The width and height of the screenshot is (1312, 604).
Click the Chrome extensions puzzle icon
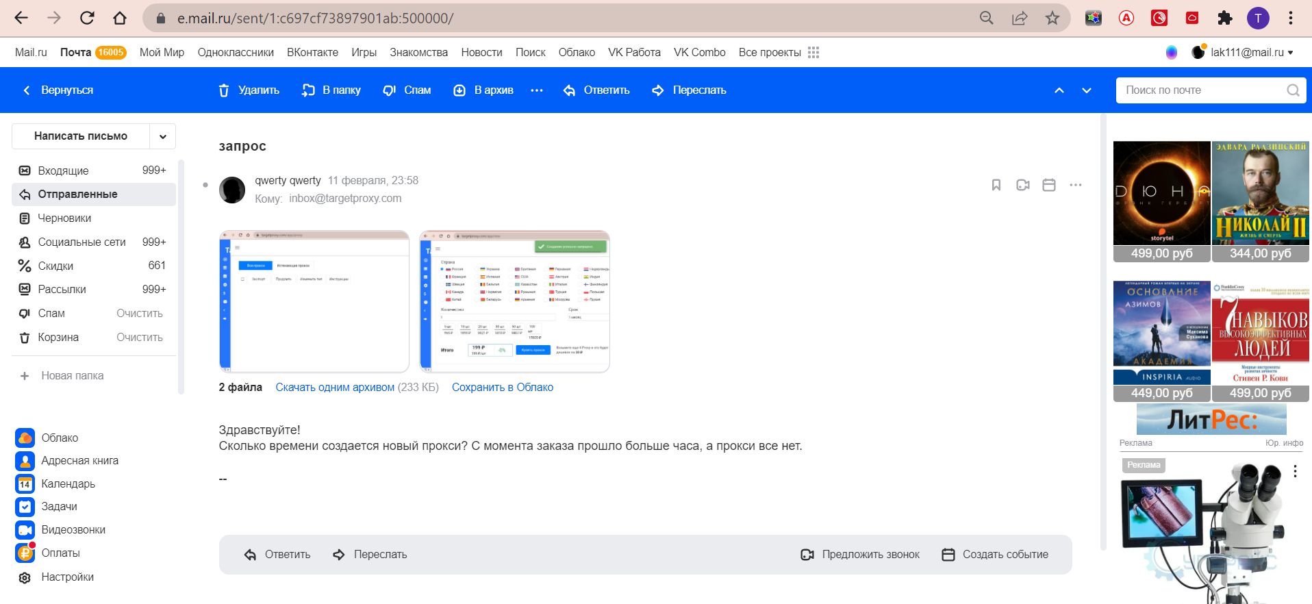click(1224, 18)
